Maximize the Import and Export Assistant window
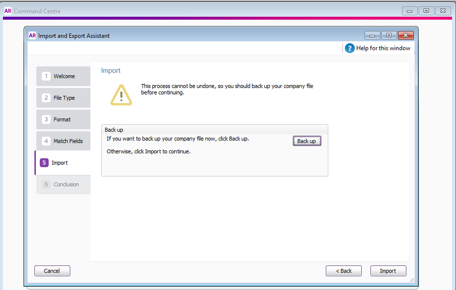The width and height of the screenshot is (456, 290). click(x=389, y=35)
